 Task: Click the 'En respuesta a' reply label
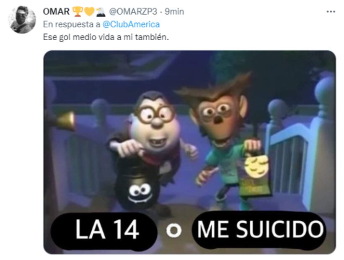click(x=72, y=24)
